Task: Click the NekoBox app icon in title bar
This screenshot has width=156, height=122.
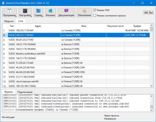Action: tap(3, 3)
